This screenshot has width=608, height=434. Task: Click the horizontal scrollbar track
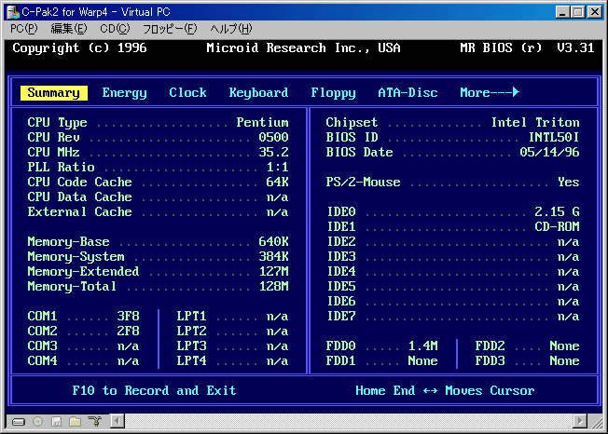[349, 421]
